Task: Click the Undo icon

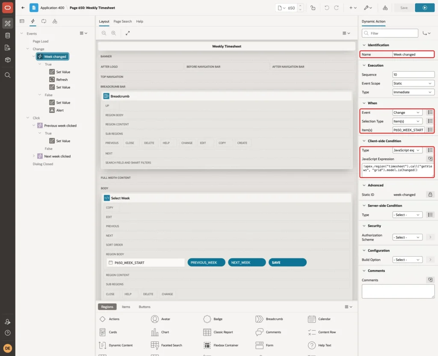Action: pos(326,8)
